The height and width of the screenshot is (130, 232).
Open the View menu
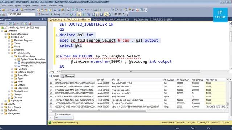(x=10, y=6)
